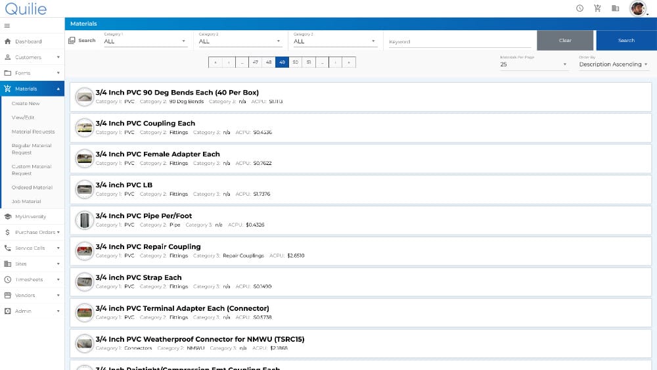Click the Customers person icon
This screenshot has height=370, width=657.
[x=7, y=57]
